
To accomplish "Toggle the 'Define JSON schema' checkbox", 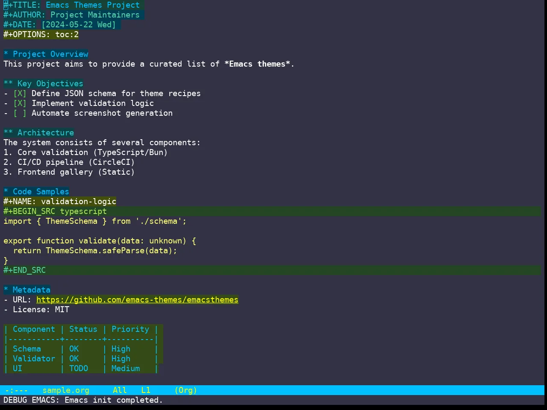I will click(x=20, y=94).
